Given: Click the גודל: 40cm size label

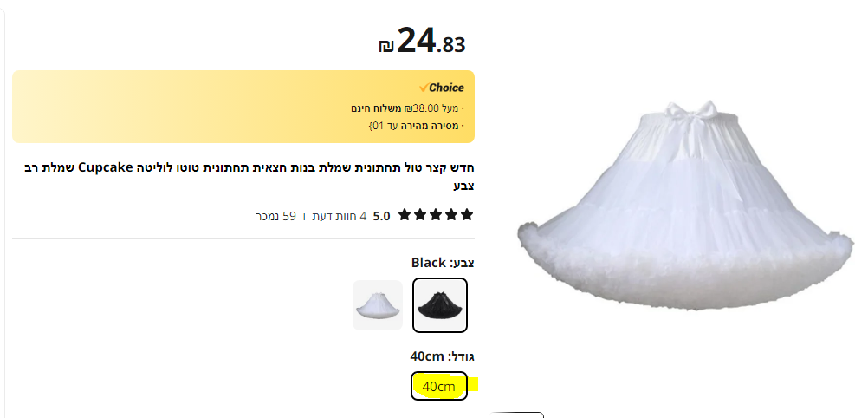Looking at the screenshot, I should point(442,357).
